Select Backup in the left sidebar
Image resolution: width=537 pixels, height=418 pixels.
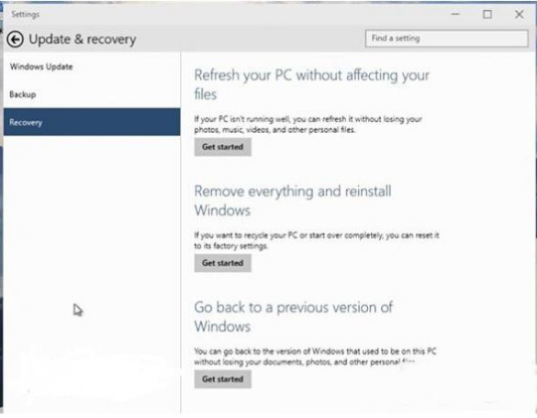23,94
